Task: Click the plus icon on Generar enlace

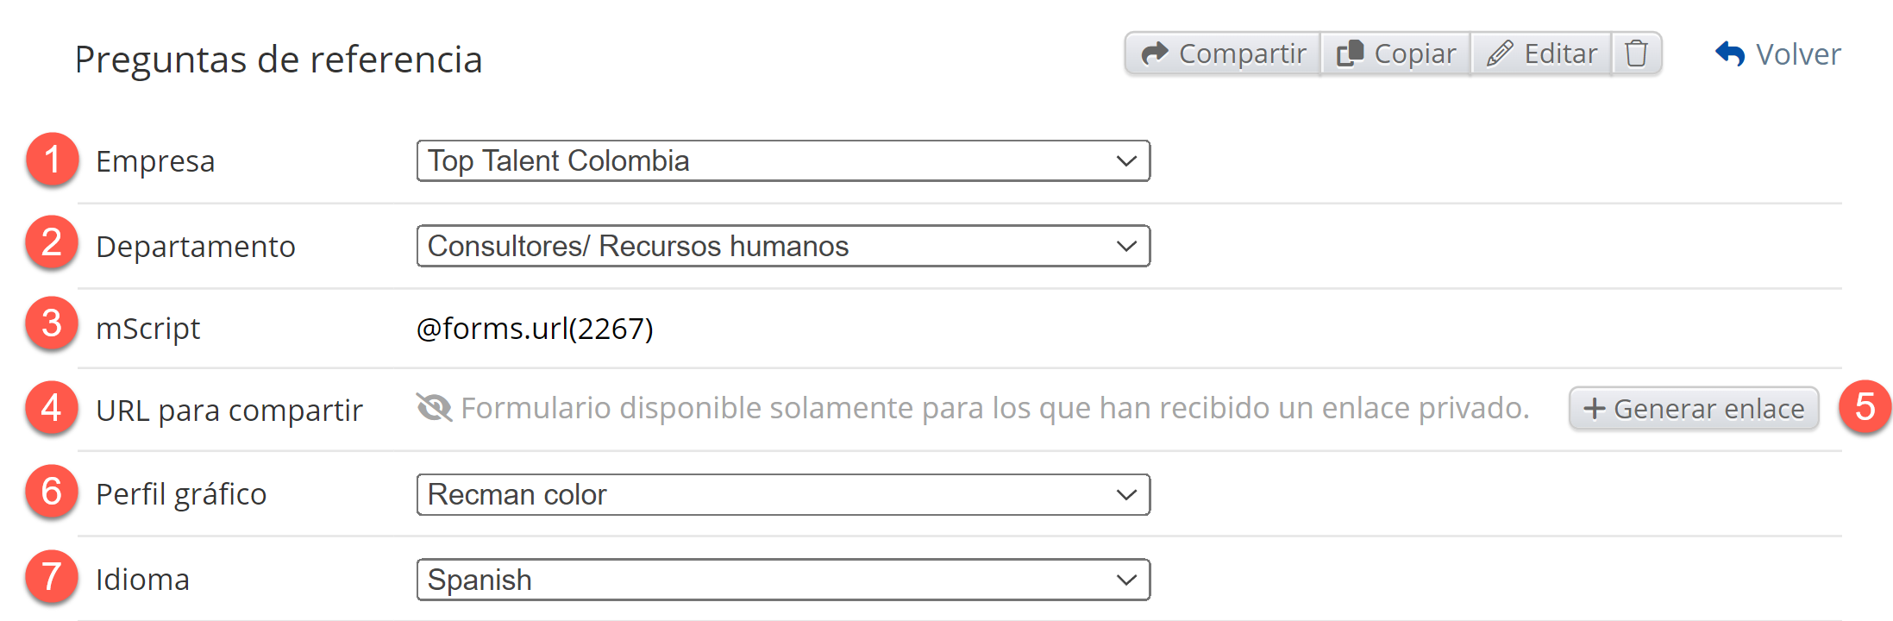Action: tap(1595, 409)
